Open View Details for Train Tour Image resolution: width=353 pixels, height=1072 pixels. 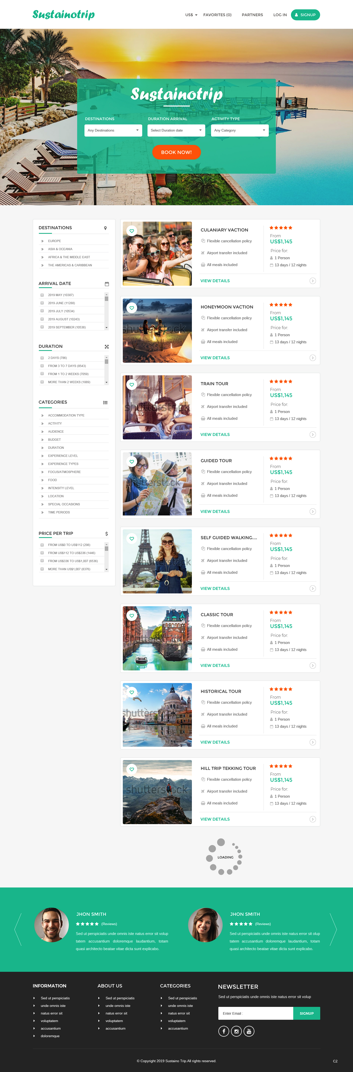pyautogui.click(x=215, y=434)
